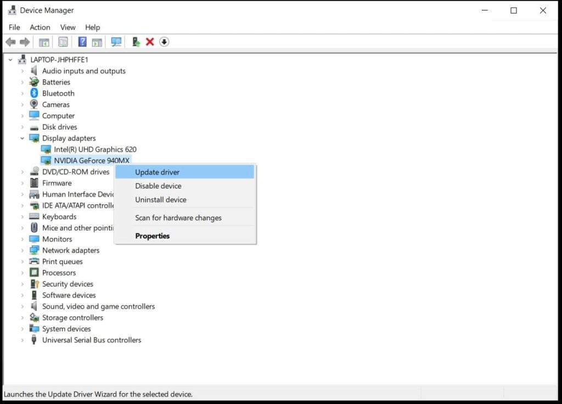Select the Firmware label

click(57, 183)
